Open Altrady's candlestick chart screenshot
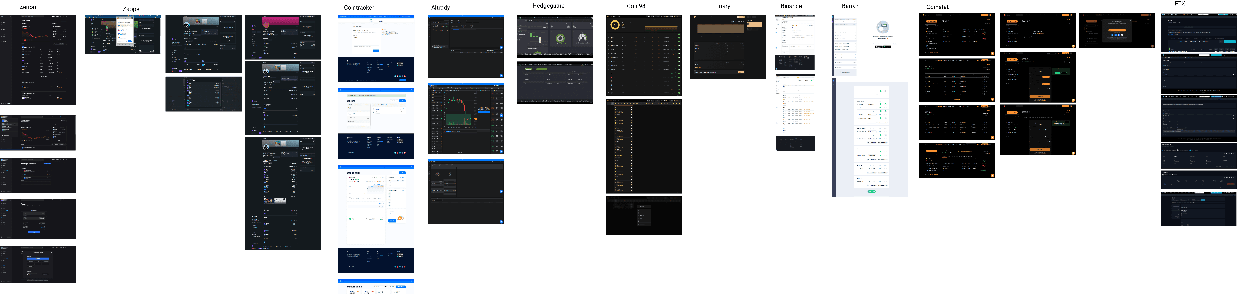The image size is (1237, 294). tap(466, 118)
